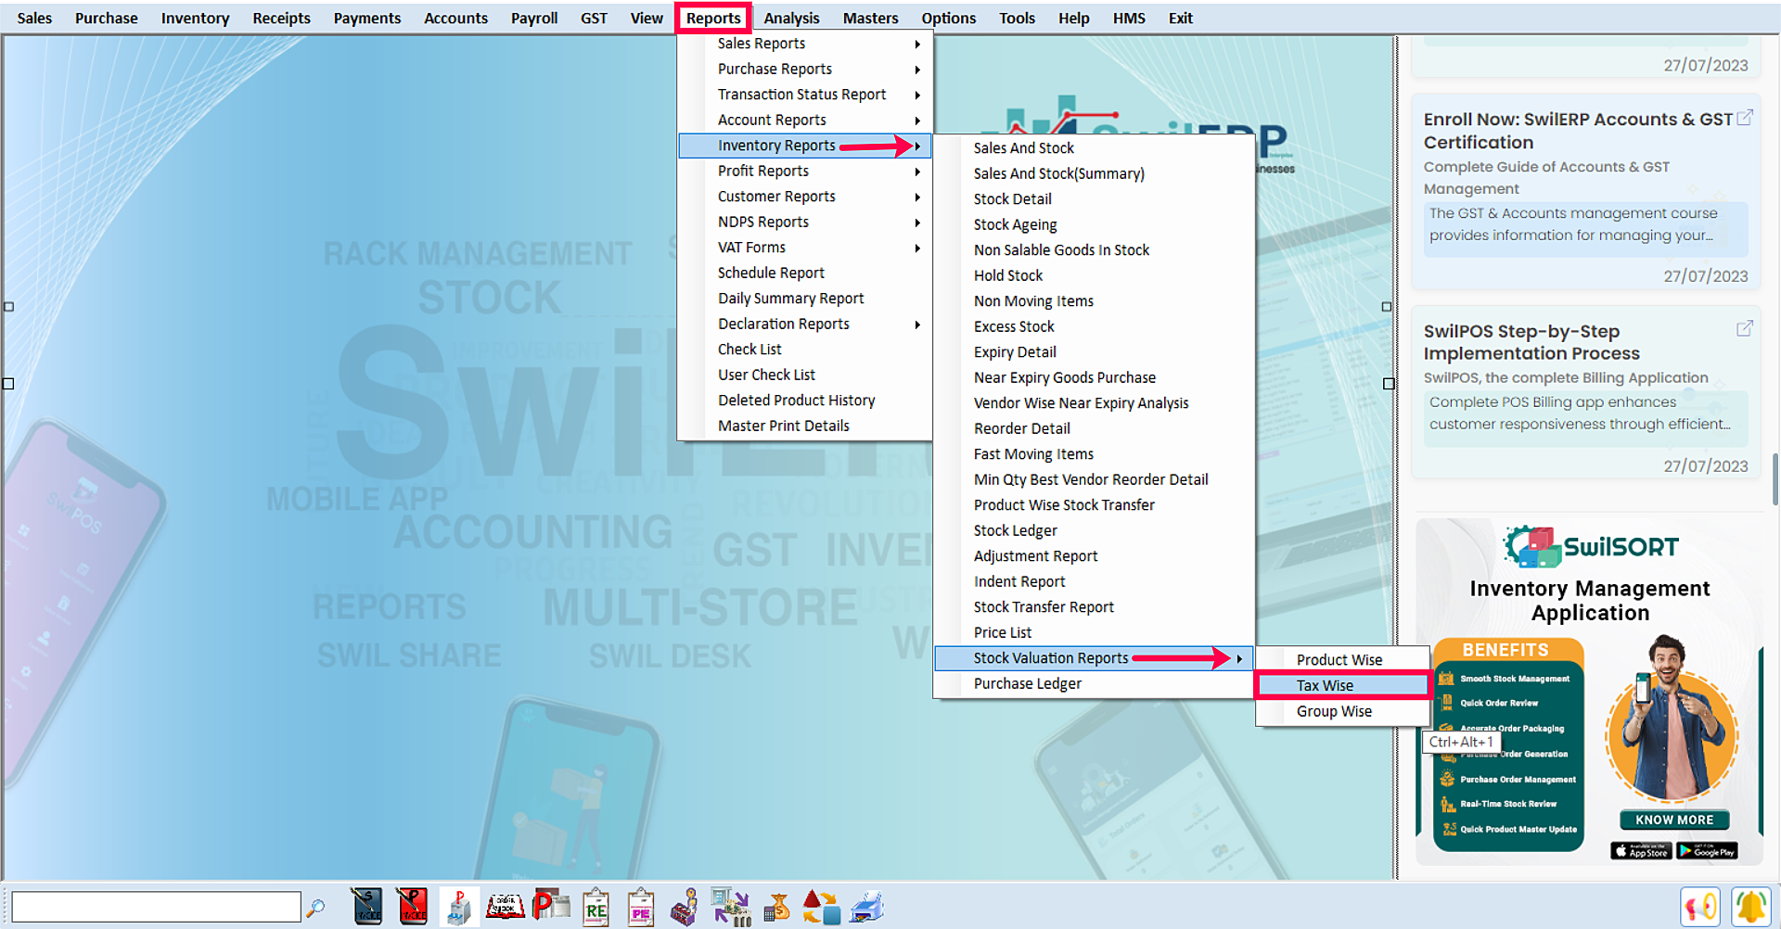
Task: Open Enroll Now SwilERP Accounts & GST Certification
Action: [1577, 131]
